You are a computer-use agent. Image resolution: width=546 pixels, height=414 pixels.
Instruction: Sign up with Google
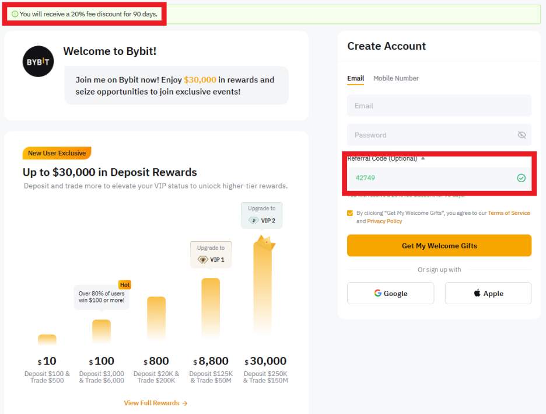(390, 294)
